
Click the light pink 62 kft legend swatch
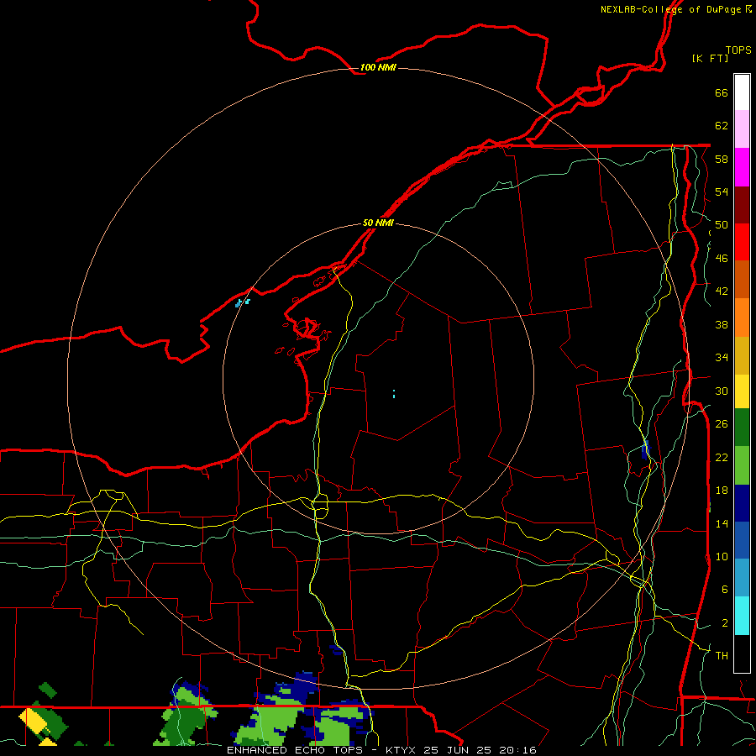coord(742,129)
